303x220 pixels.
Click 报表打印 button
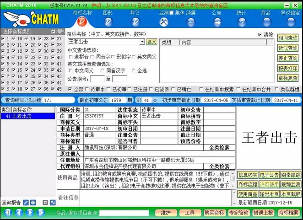288,68
